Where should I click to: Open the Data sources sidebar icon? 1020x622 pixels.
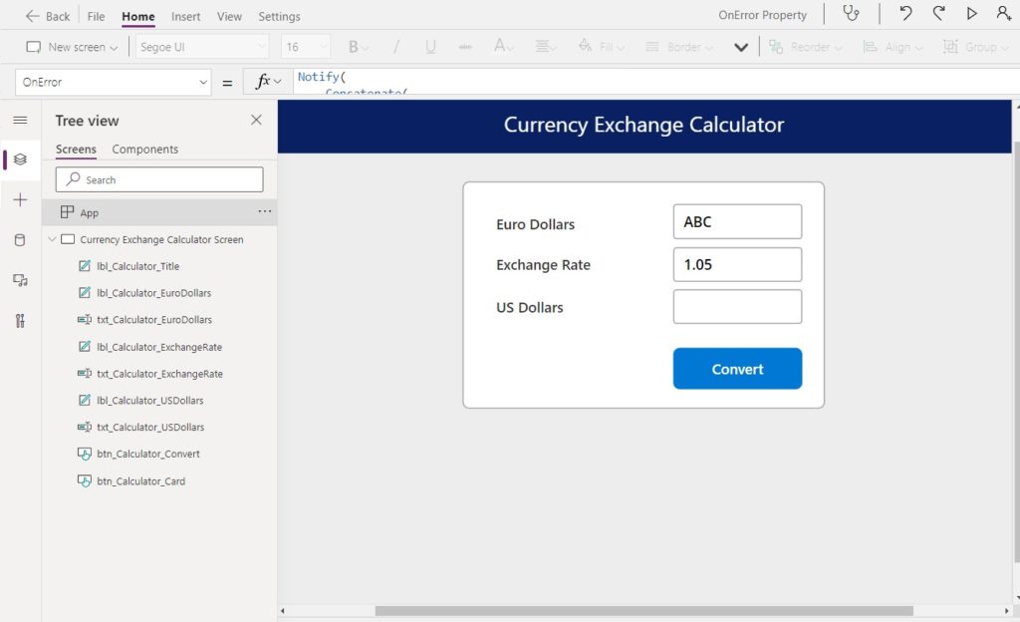20,240
